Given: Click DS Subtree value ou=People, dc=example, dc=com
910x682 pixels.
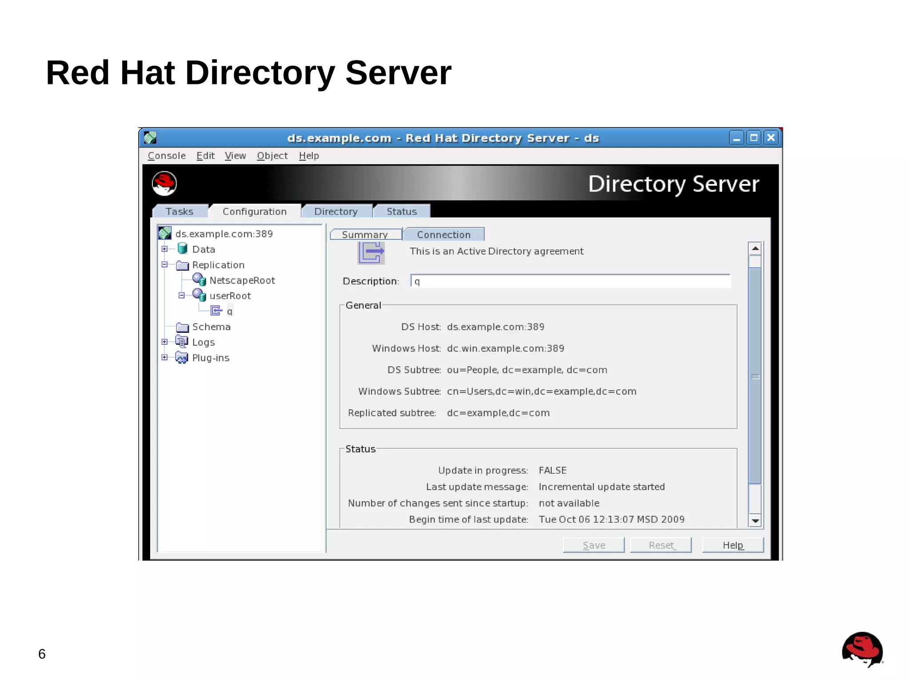Looking at the screenshot, I should [x=527, y=370].
